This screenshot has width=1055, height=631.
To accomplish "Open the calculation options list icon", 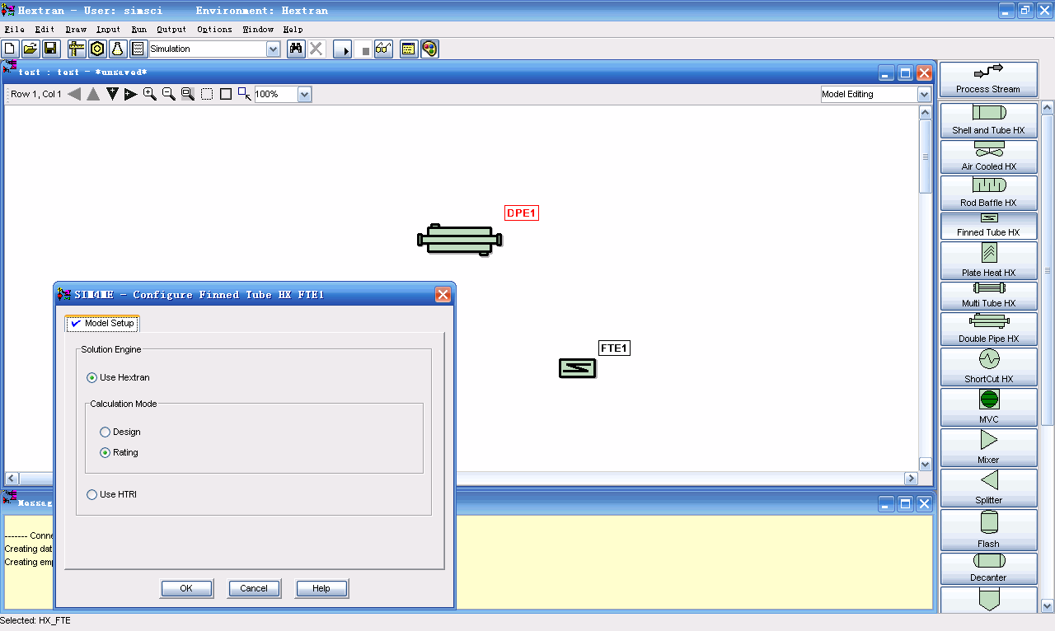I will (x=138, y=49).
